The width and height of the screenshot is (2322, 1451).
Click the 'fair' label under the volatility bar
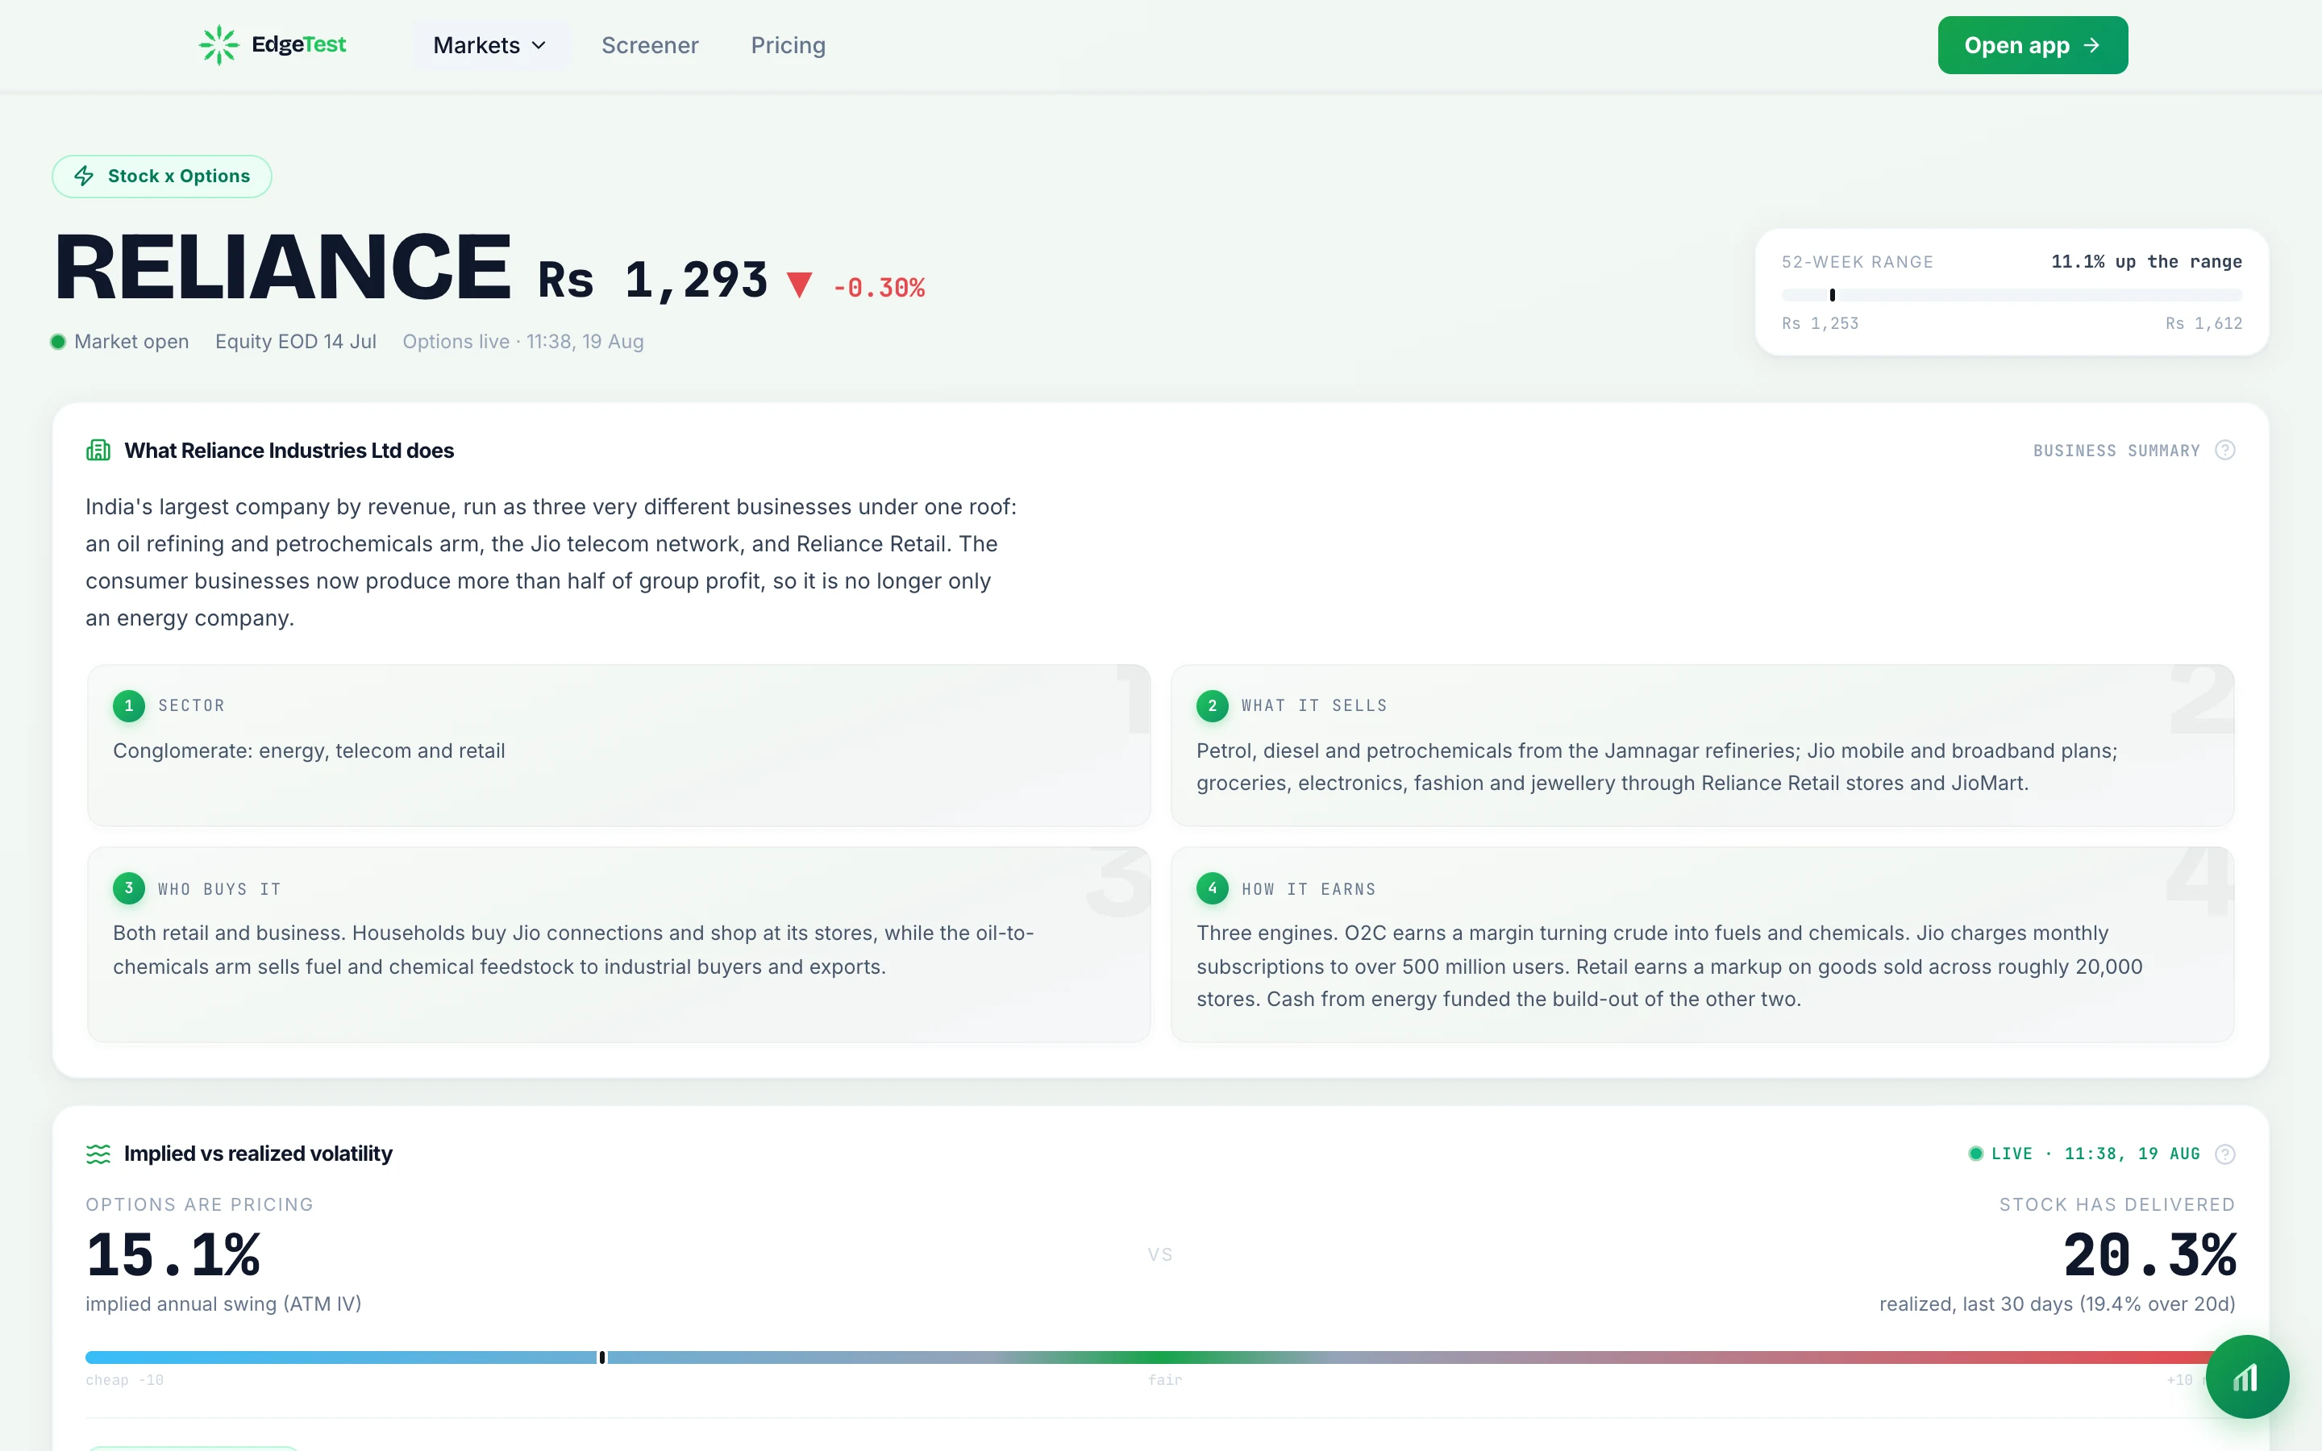(x=1165, y=1380)
